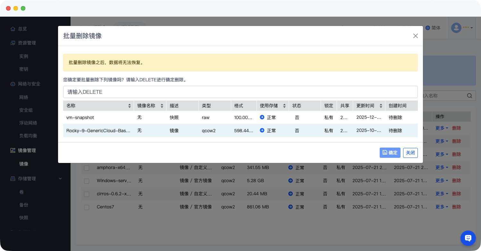The width and height of the screenshot is (481, 251).
Task: Click the search magnifier icon
Action: pos(469,95)
